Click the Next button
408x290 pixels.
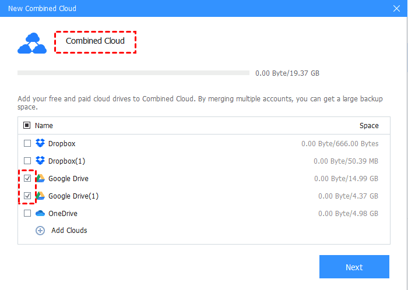coord(354,267)
